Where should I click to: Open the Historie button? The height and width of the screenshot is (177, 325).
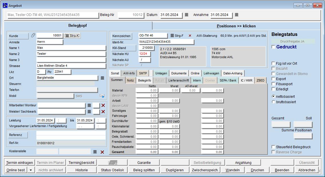82,170
